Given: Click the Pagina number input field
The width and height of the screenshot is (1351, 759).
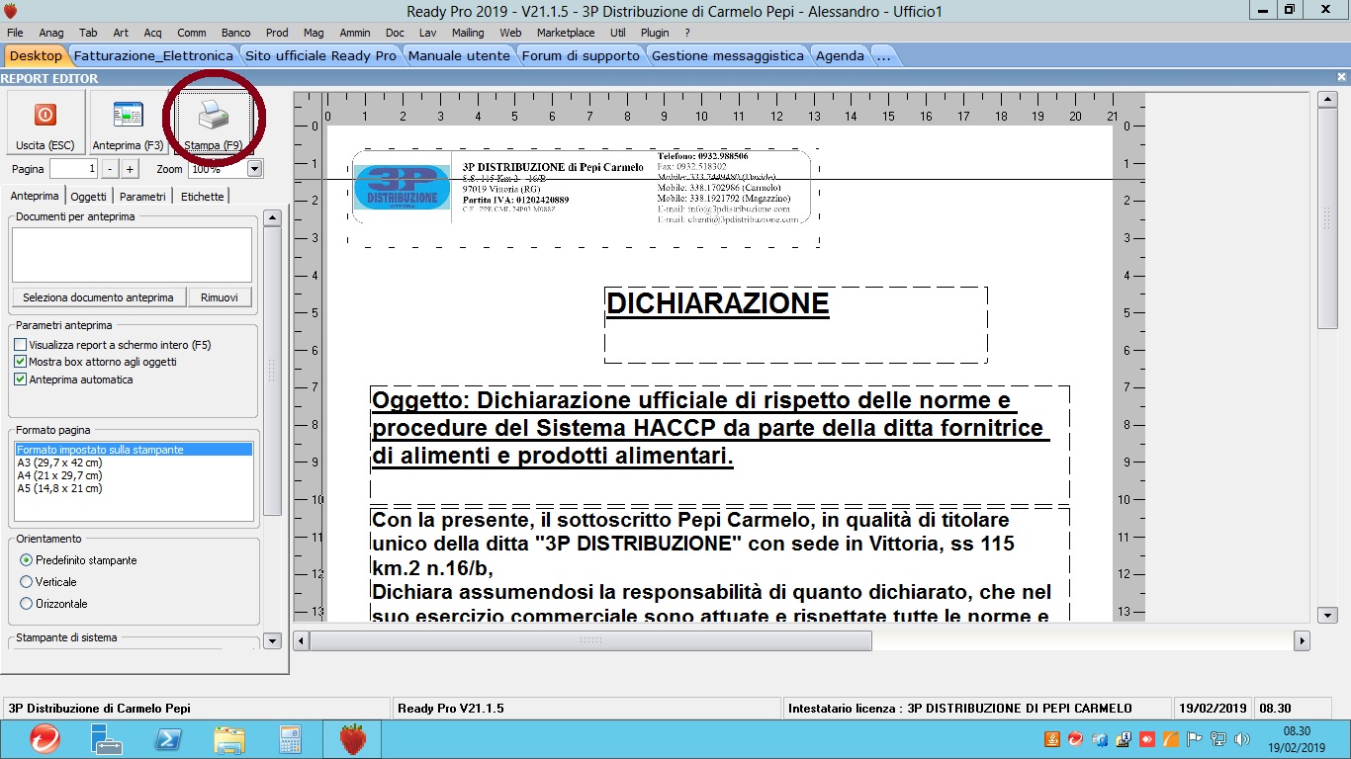Looking at the screenshot, I should click(73, 169).
